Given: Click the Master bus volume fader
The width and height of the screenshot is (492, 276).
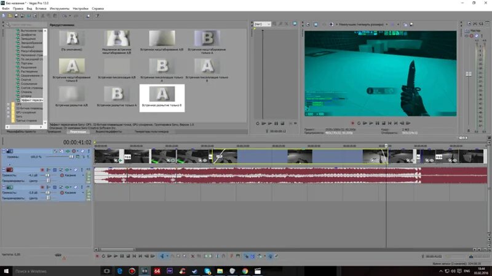Looking at the screenshot, I should pos(469,74).
